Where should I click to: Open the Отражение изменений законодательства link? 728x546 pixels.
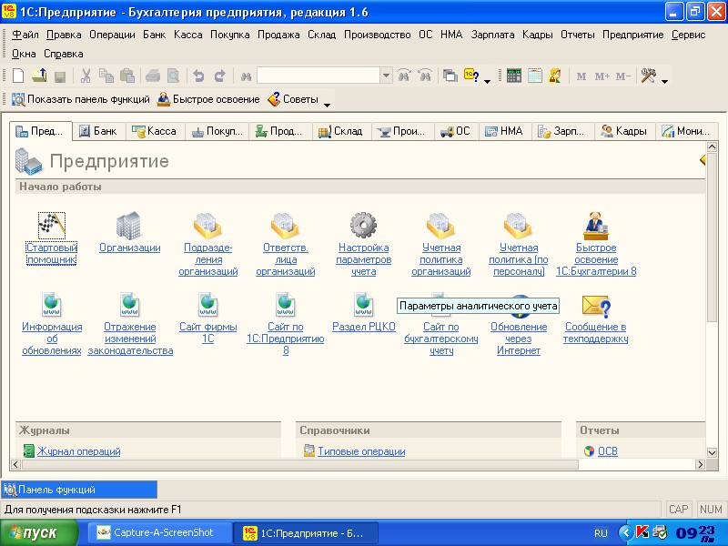tap(130, 339)
